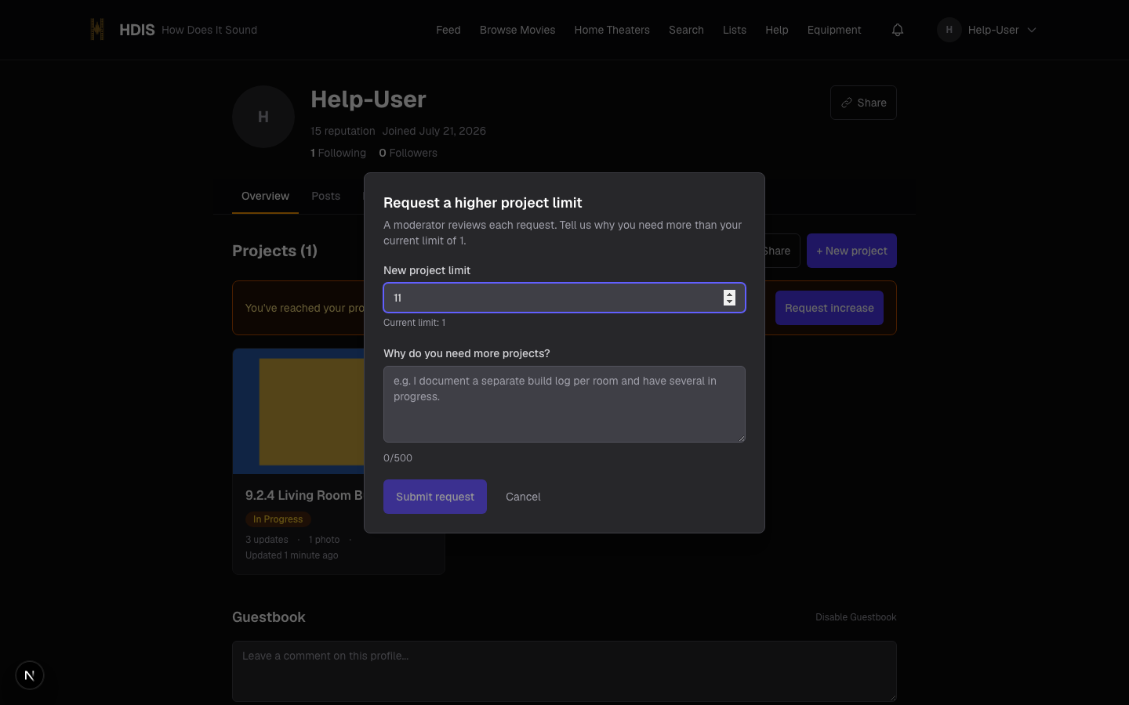The image size is (1129, 705).
Task: Expand the Help-User account dropdown chevron
Action: [1032, 30]
